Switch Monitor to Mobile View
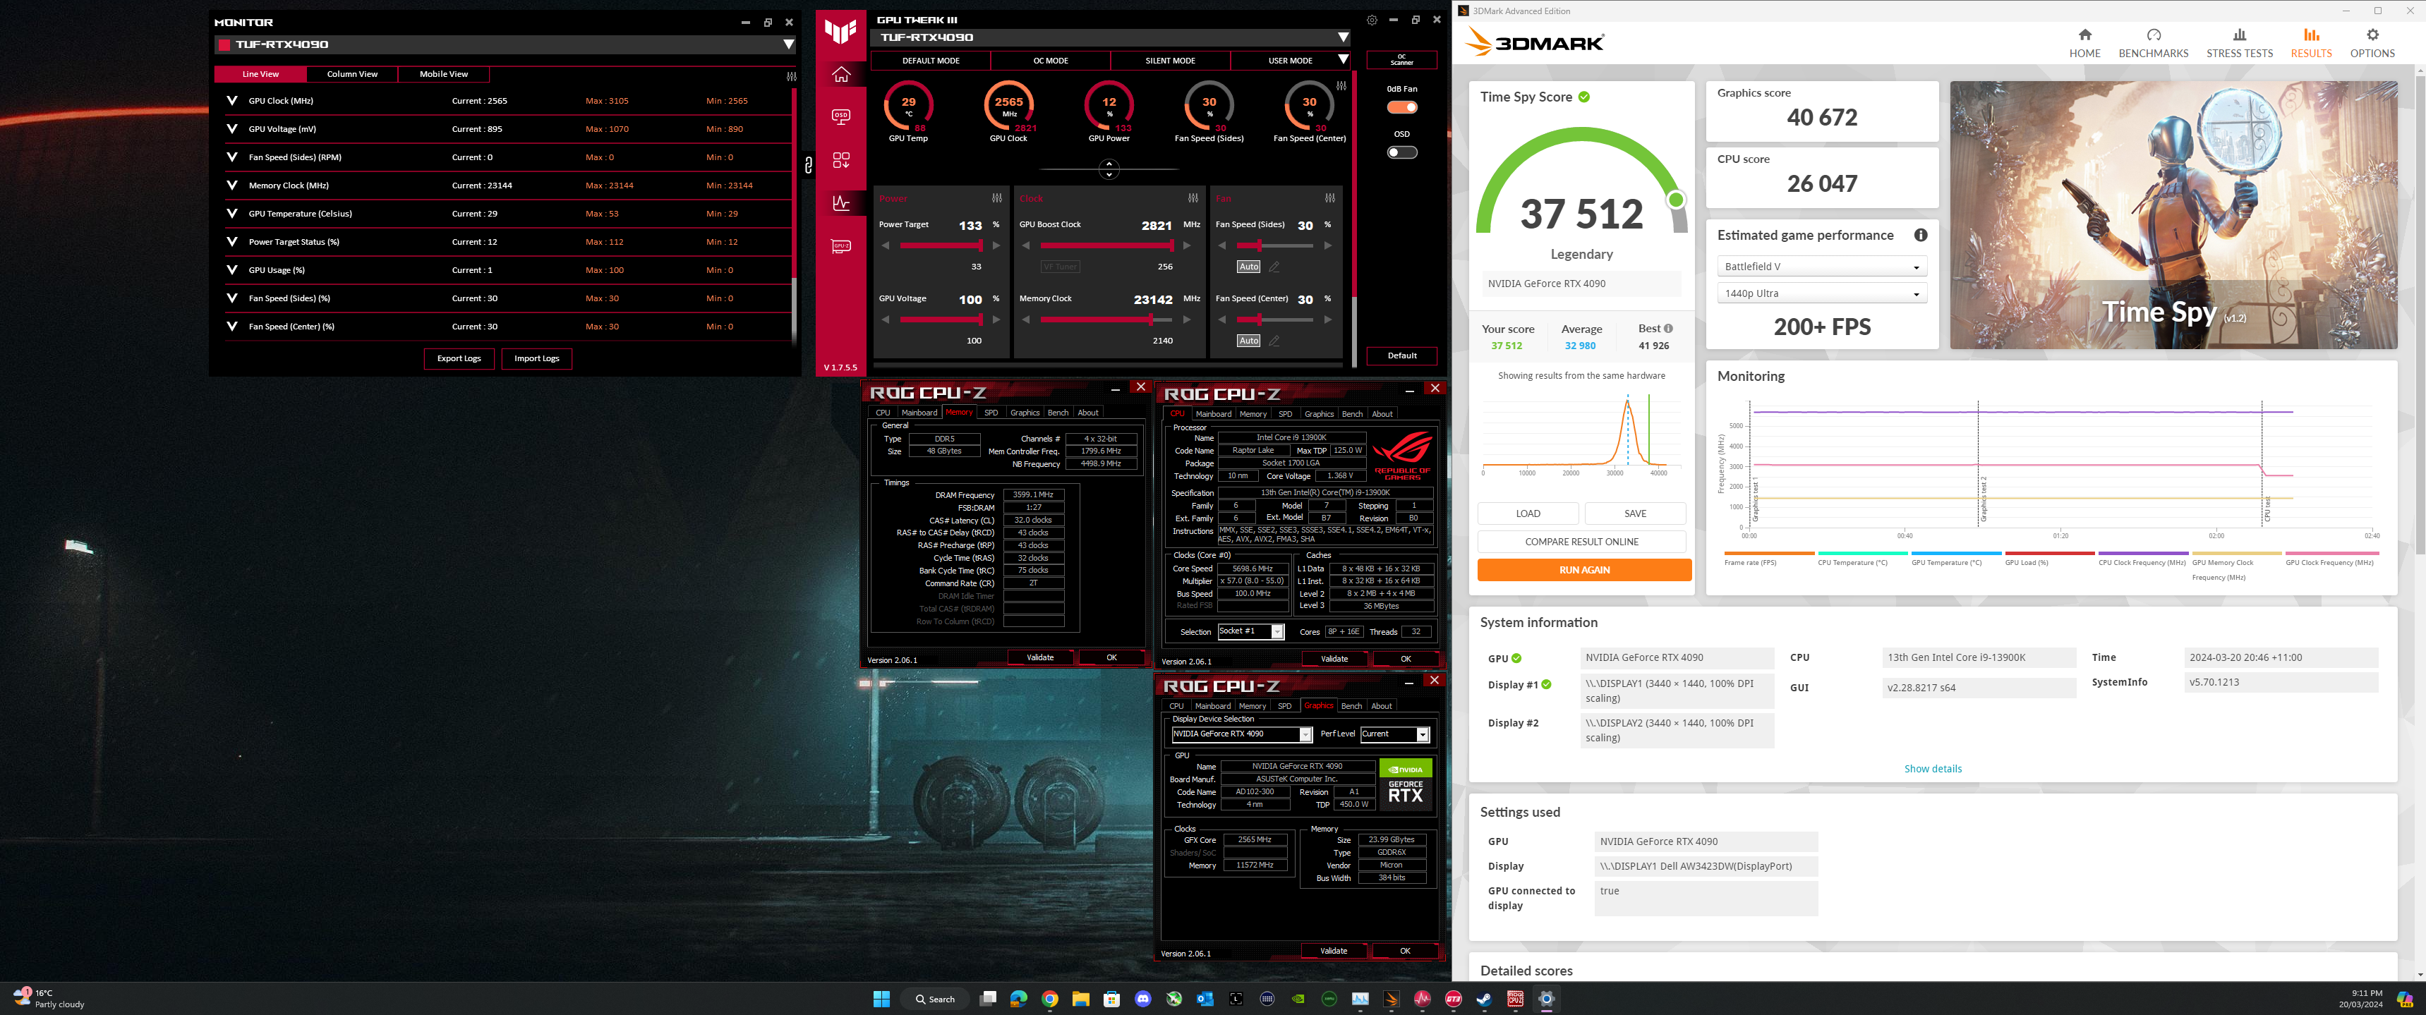Image resolution: width=2426 pixels, height=1015 pixels. pos(444,74)
